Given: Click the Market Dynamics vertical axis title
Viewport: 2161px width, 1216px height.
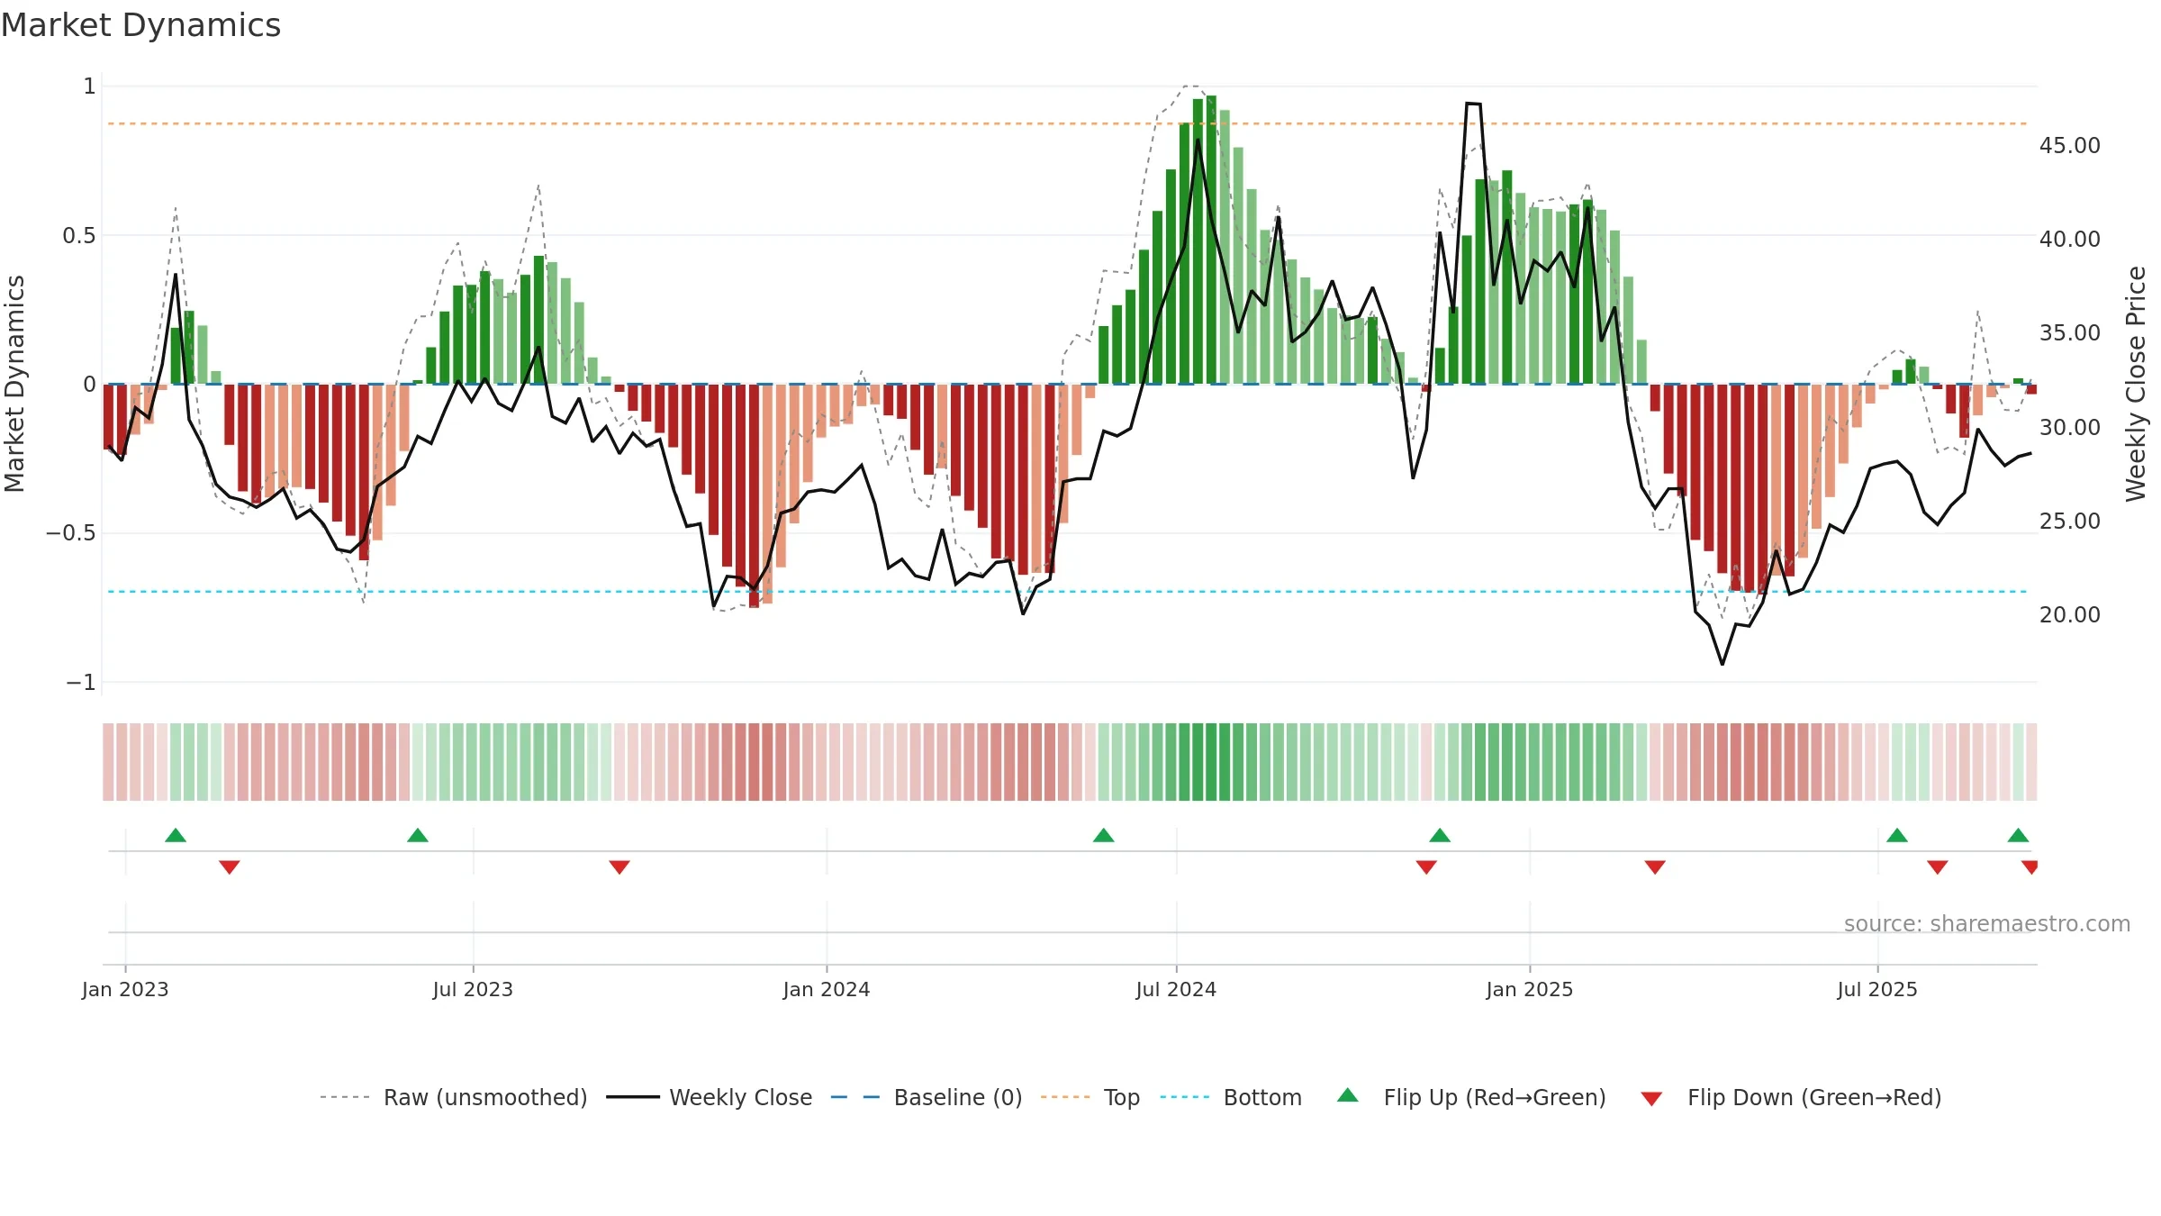Looking at the screenshot, I should pos(14,384).
